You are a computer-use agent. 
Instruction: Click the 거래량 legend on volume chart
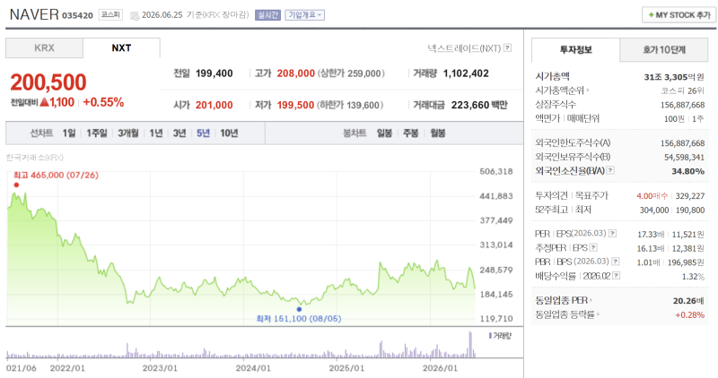500,336
